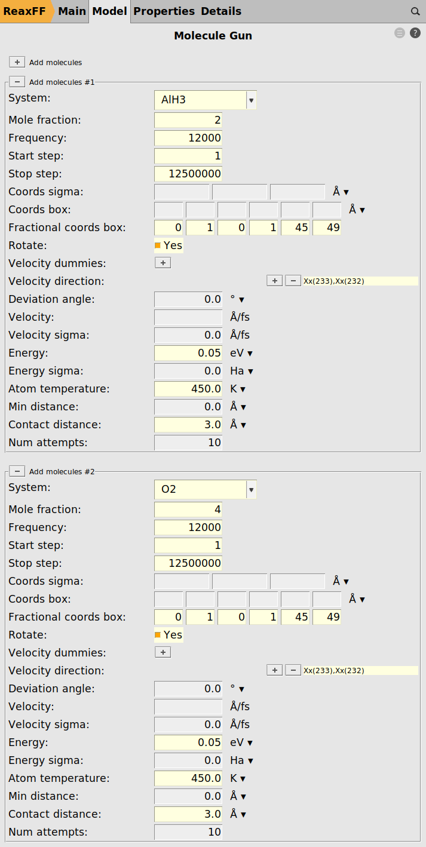Open the help question mark icon
Screen dimensions: 426x847
point(415,33)
